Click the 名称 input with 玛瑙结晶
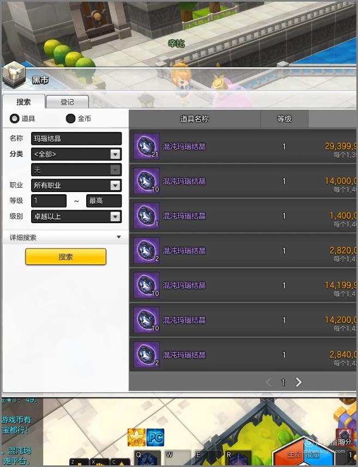Viewport: 358px width, 467px height. tap(76, 139)
